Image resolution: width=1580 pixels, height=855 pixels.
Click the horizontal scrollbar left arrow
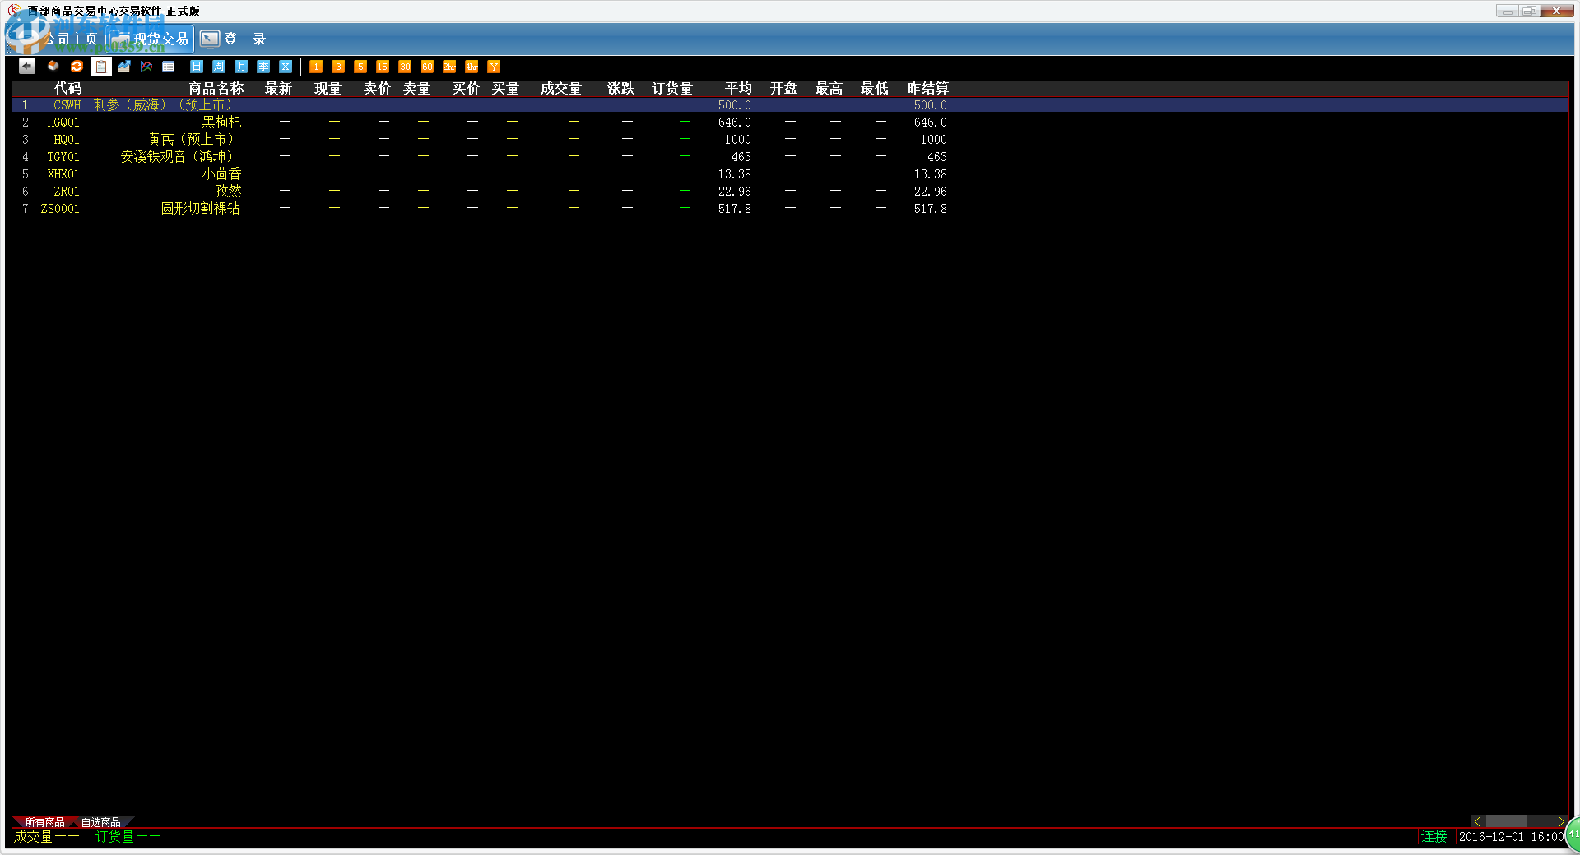point(1478,821)
